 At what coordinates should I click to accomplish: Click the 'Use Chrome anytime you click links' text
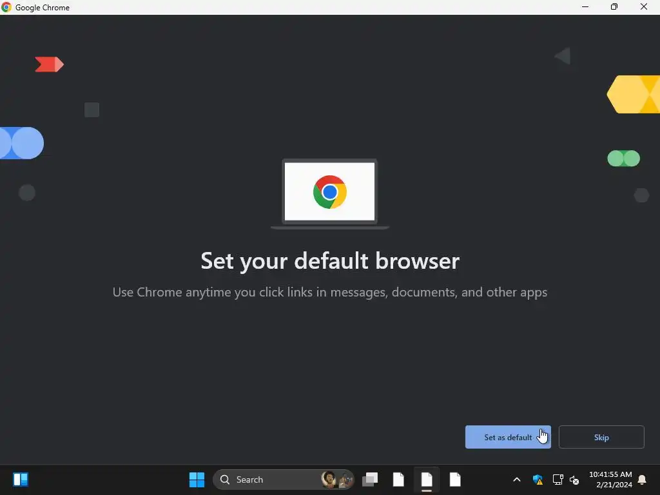click(330, 292)
